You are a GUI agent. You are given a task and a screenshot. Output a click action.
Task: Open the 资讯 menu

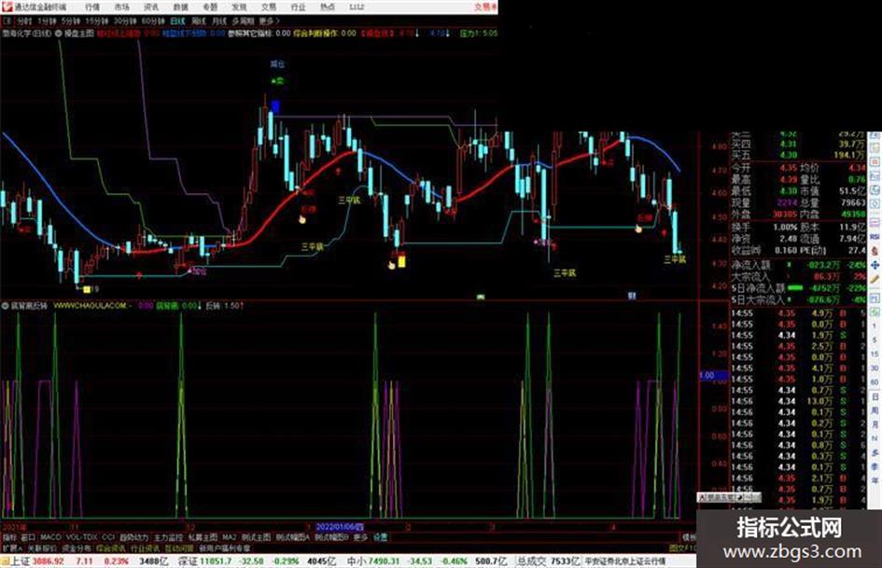151,7
